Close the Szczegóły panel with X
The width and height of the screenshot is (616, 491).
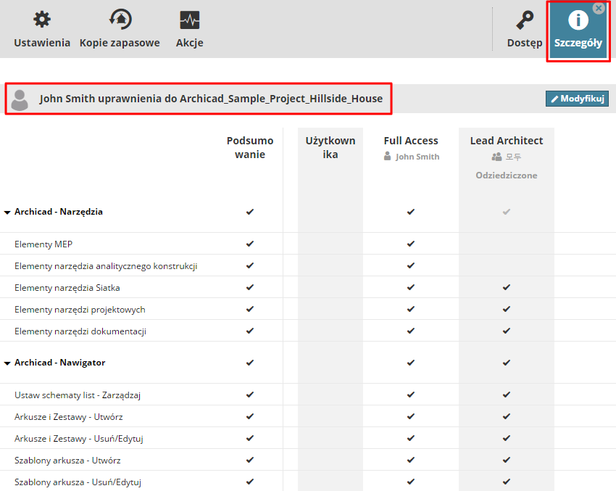tap(599, 8)
